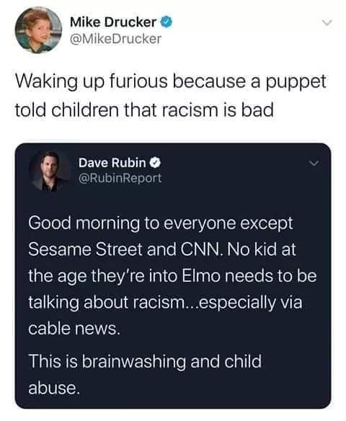Open the quoted tweet's dark card header area
This screenshot has width=346, height=421.
173,171
